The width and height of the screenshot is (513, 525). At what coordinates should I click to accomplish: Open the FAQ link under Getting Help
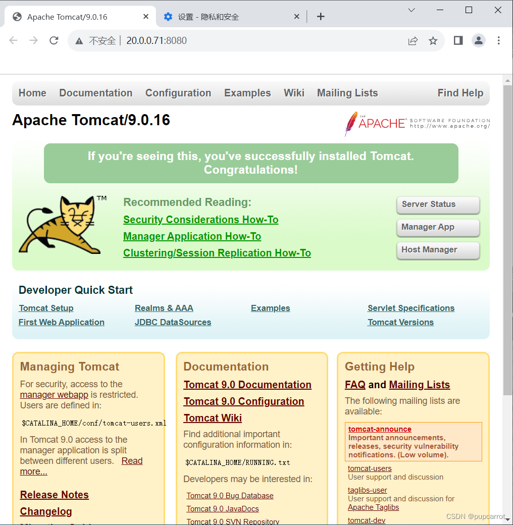(x=355, y=385)
